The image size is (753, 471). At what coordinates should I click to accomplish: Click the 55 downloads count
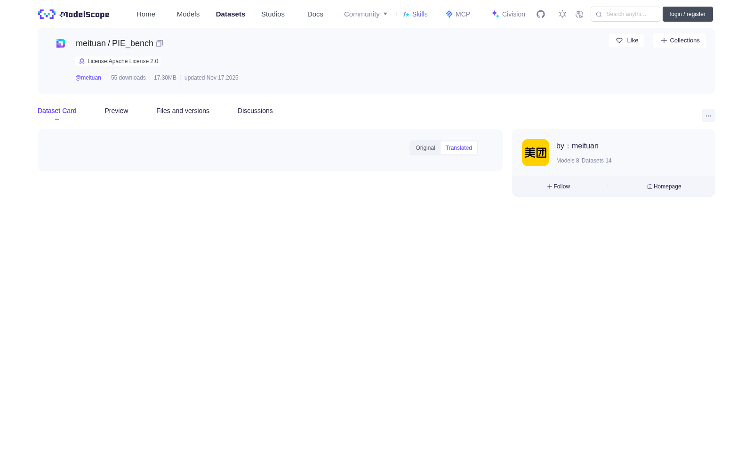click(128, 78)
